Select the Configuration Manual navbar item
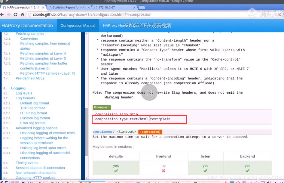Image resolution: width=284 pixels, height=183 pixels. click(78, 26)
